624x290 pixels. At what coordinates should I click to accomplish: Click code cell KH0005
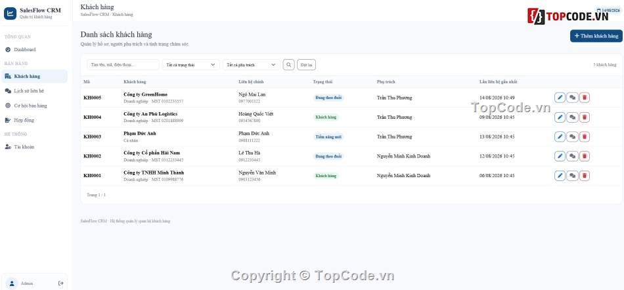[93, 98]
